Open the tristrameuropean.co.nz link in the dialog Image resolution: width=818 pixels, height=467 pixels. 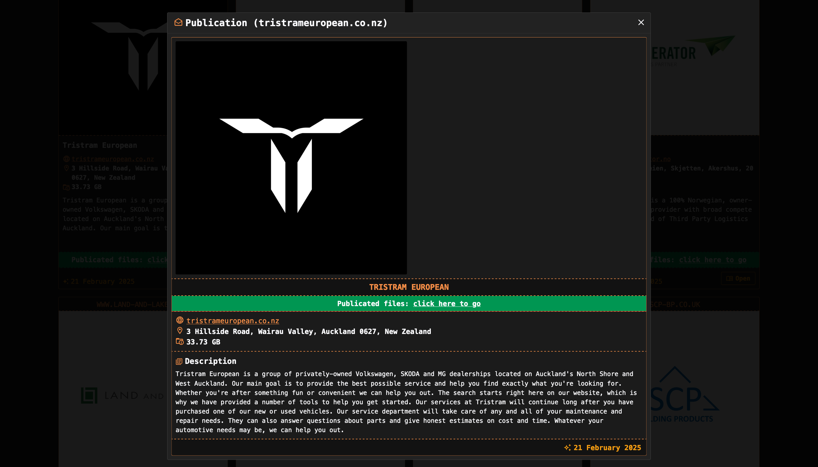point(233,321)
